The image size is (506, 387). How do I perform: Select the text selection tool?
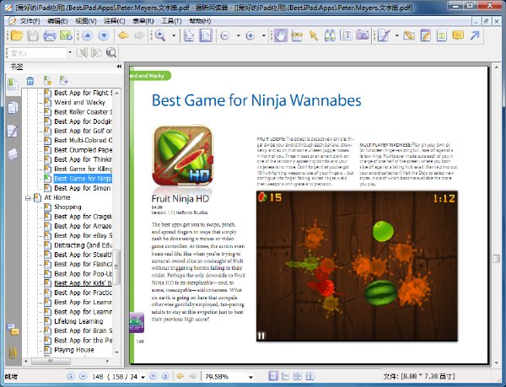pyautogui.click(x=346, y=35)
